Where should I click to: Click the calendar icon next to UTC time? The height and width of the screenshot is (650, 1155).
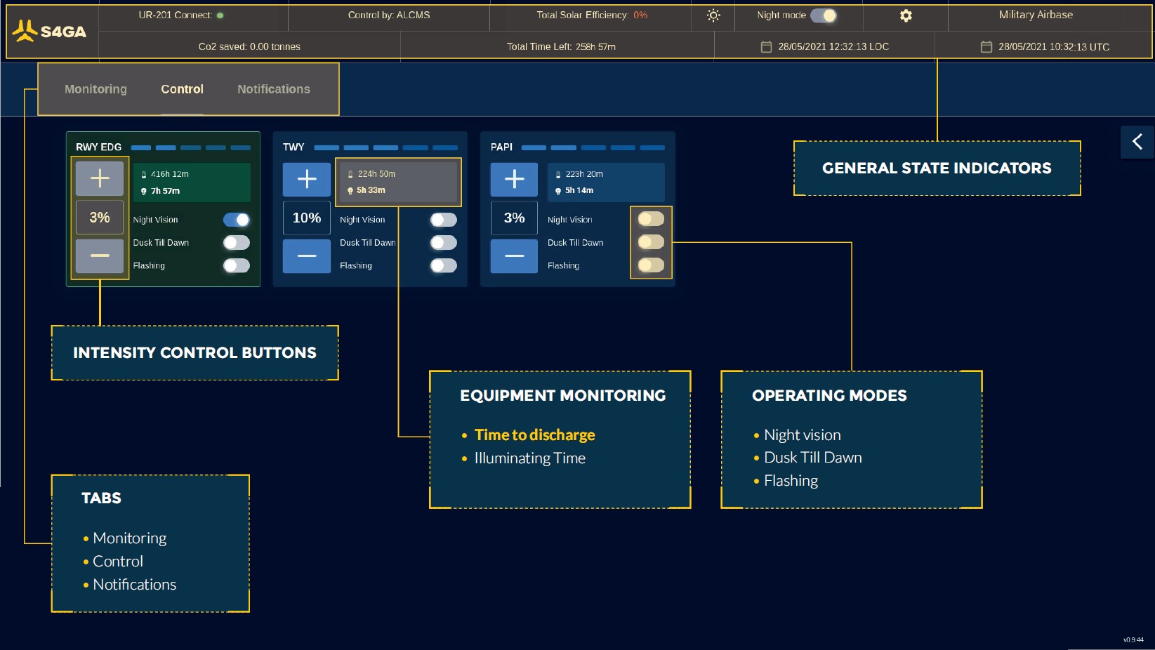coord(986,46)
